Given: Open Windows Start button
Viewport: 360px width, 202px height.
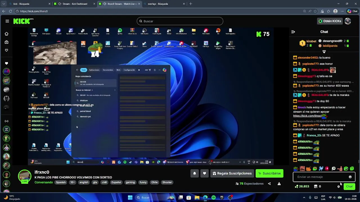Looking at the screenshot, I should (x=130, y=198).
